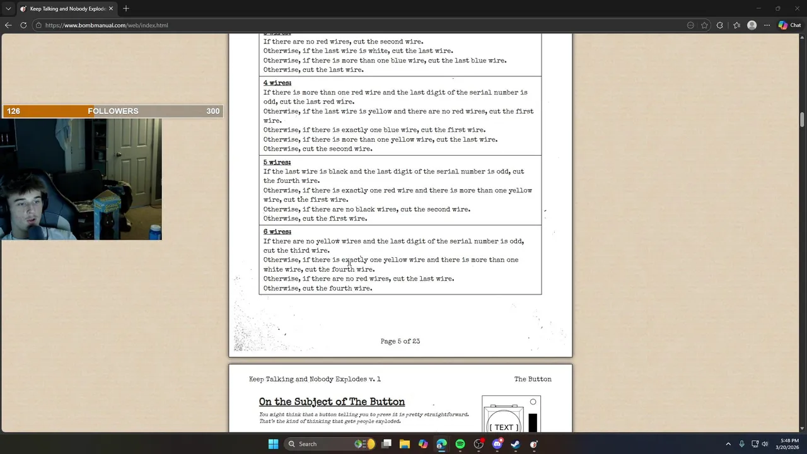The image size is (807, 454).
Task: Open OBS Studio from taskbar
Action: [479, 444]
